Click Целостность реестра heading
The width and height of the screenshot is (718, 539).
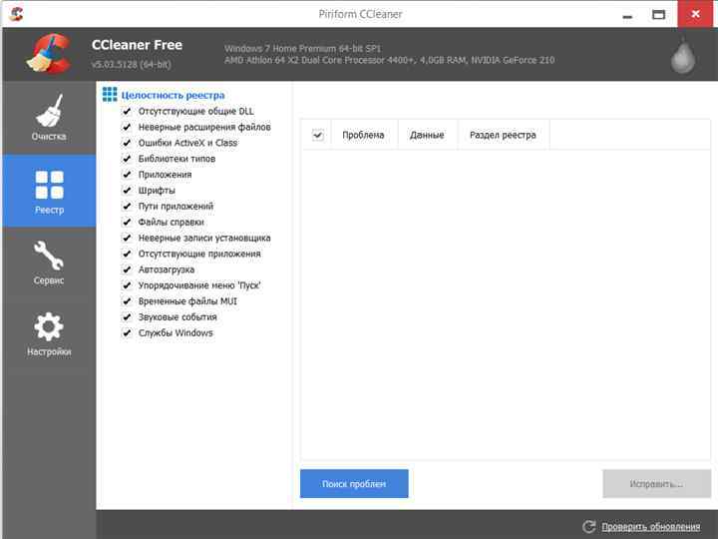click(174, 96)
